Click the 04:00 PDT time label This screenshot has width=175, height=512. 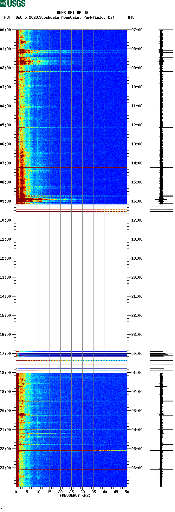[x=6, y=106]
